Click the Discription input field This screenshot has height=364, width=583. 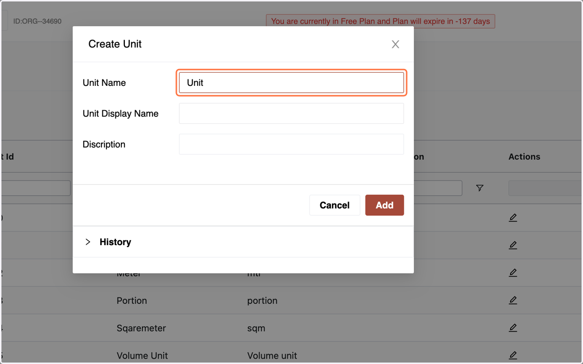coord(291,145)
